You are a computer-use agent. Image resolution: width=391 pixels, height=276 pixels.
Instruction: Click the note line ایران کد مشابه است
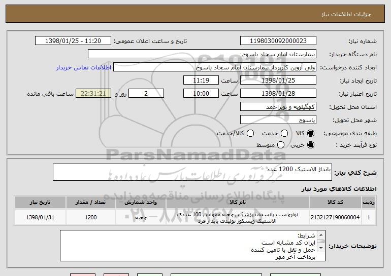pos(288,243)
